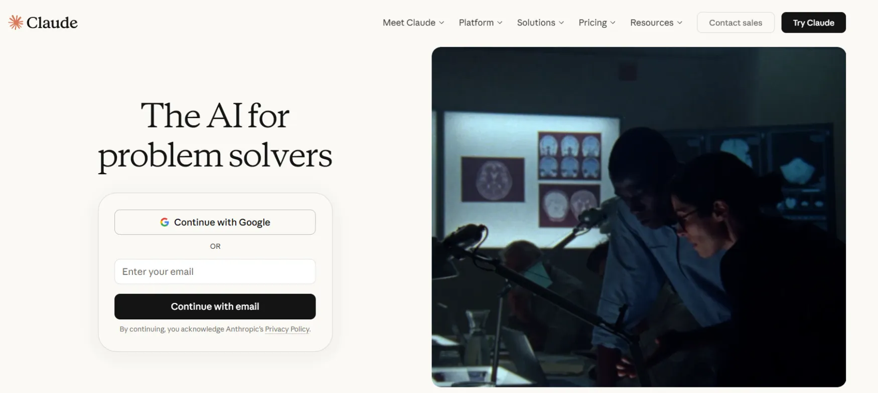The image size is (878, 393).
Task: Open the Solutions navigation menu
Action: 536,23
